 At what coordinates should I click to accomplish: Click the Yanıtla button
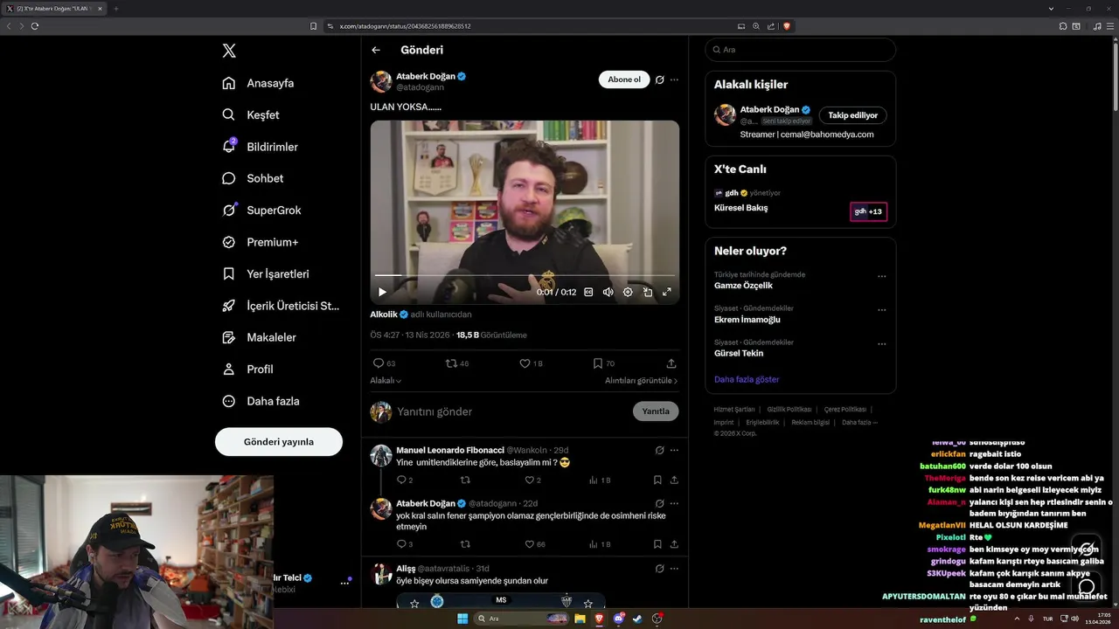tap(656, 411)
